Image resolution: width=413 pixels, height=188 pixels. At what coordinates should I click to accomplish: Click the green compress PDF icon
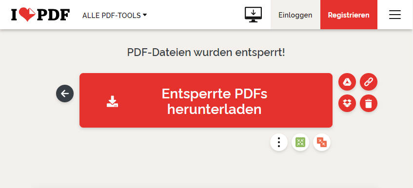pyautogui.click(x=300, y=142)
